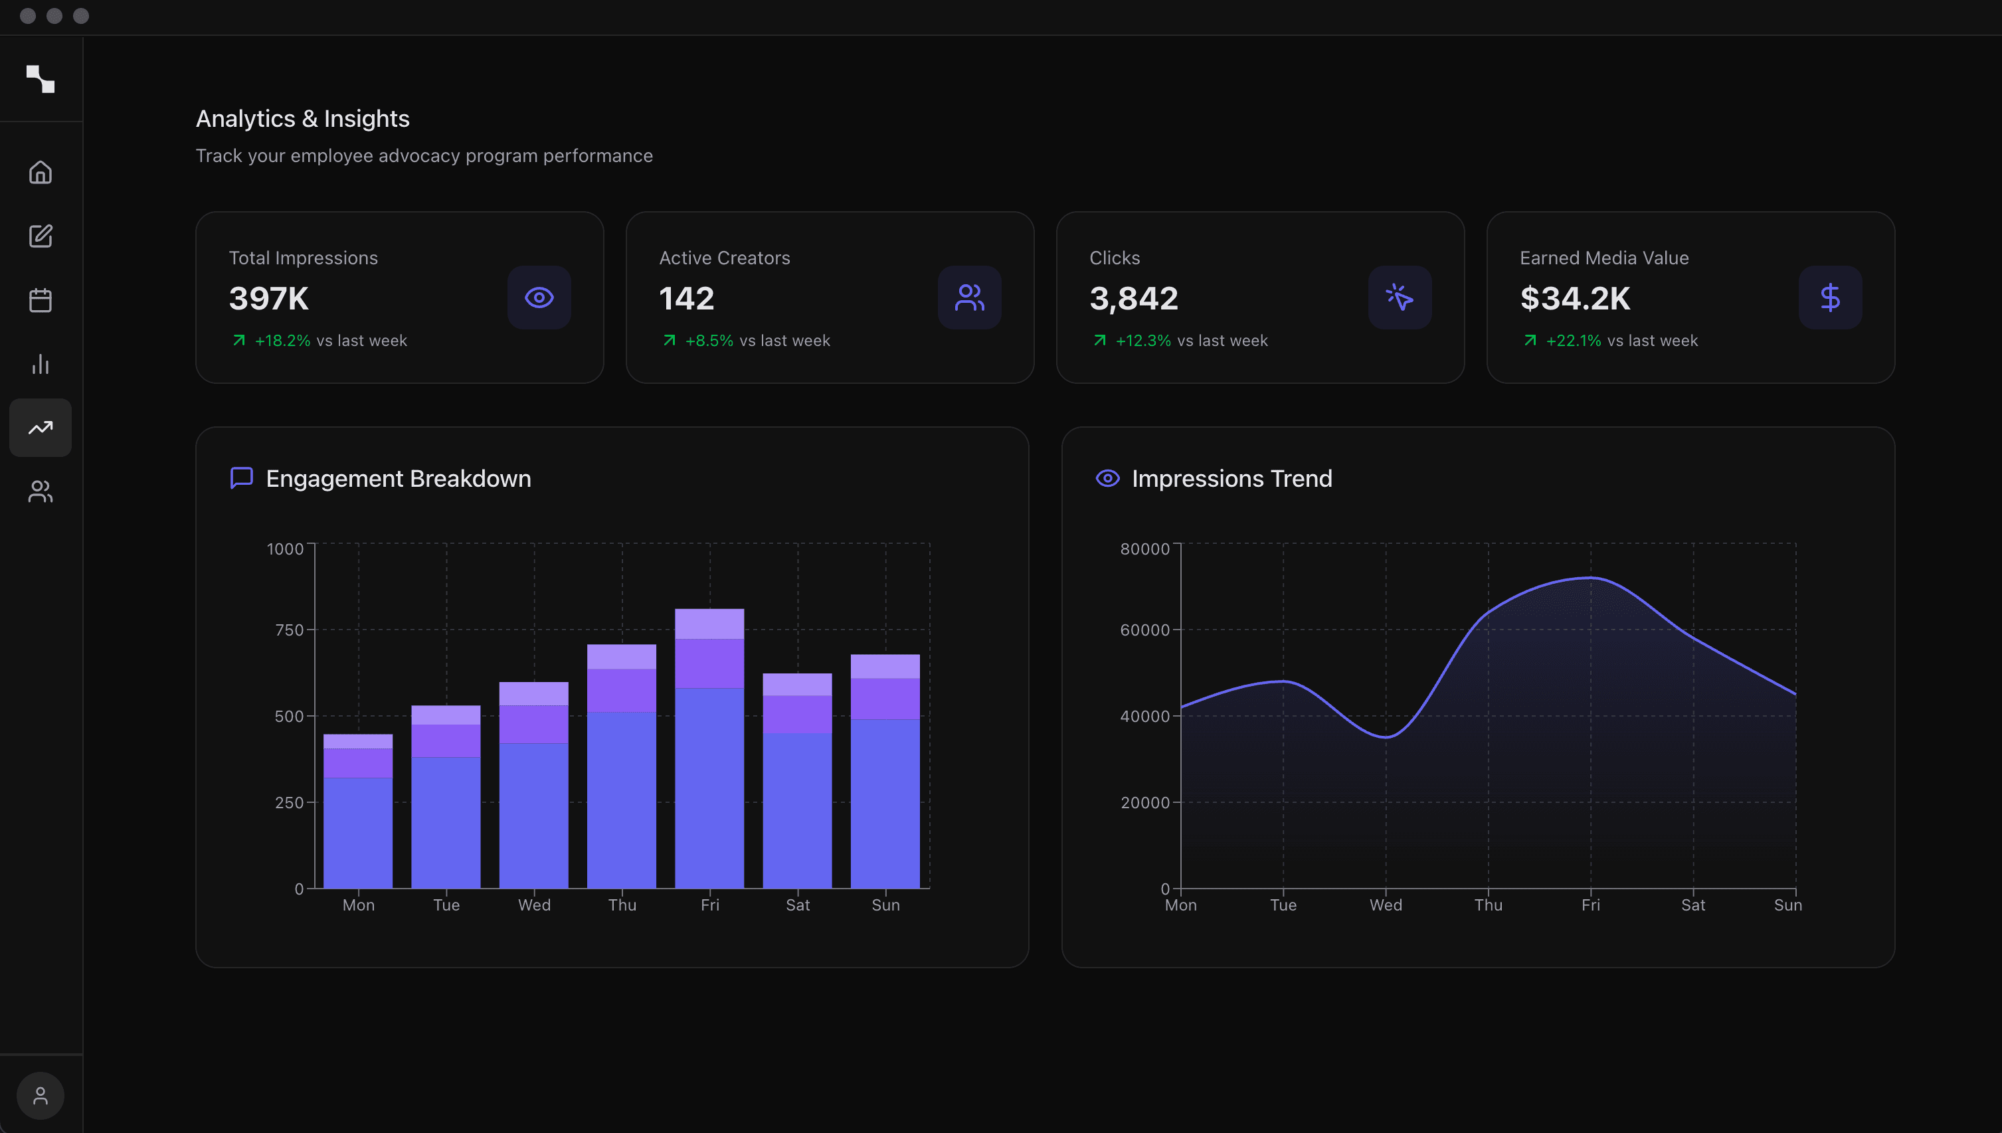The width and height of the screenshot is (2002, 1133).
Task: Click the Friday bar in Engagement Breakdown
Action: pyautogui.click(x=709, y=748)
